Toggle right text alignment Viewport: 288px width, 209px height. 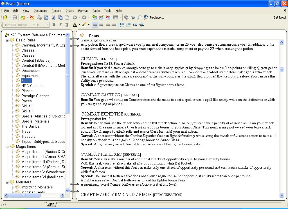108,25
